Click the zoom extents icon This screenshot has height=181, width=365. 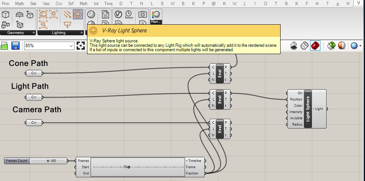coord(80,46)
